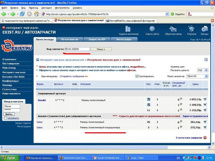
Task: Open the Обратная связь envelope icon
Action: point(173,29)
